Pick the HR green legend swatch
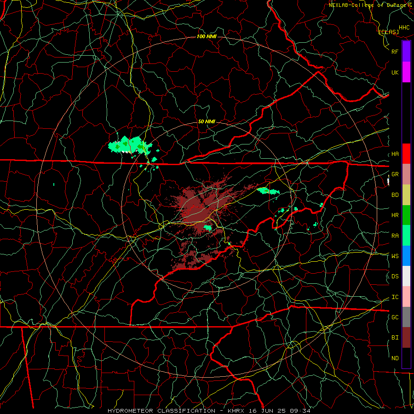Viewport: 414px width, 414px height. (x=406, y=215)
